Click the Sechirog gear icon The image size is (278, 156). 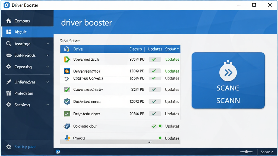pos(8,105)
